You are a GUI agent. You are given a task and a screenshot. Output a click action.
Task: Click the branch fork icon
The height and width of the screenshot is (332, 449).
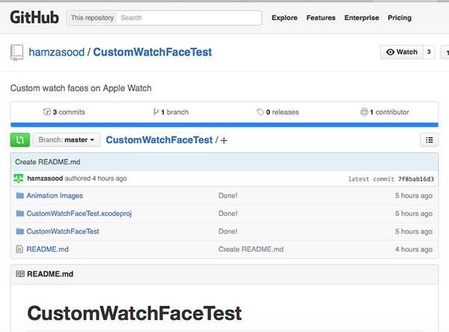pos(156,112)
